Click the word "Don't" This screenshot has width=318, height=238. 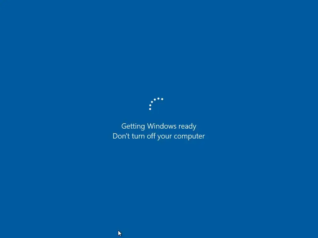(x=121, y=136)
